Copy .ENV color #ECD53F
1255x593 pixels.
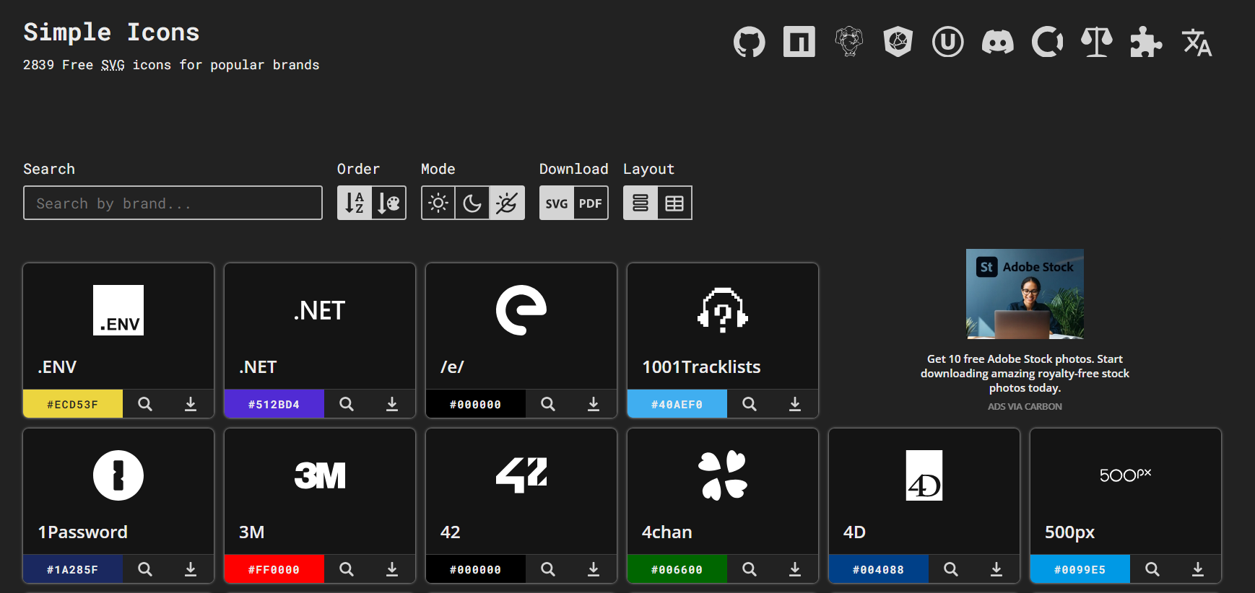tap(73, 404)
